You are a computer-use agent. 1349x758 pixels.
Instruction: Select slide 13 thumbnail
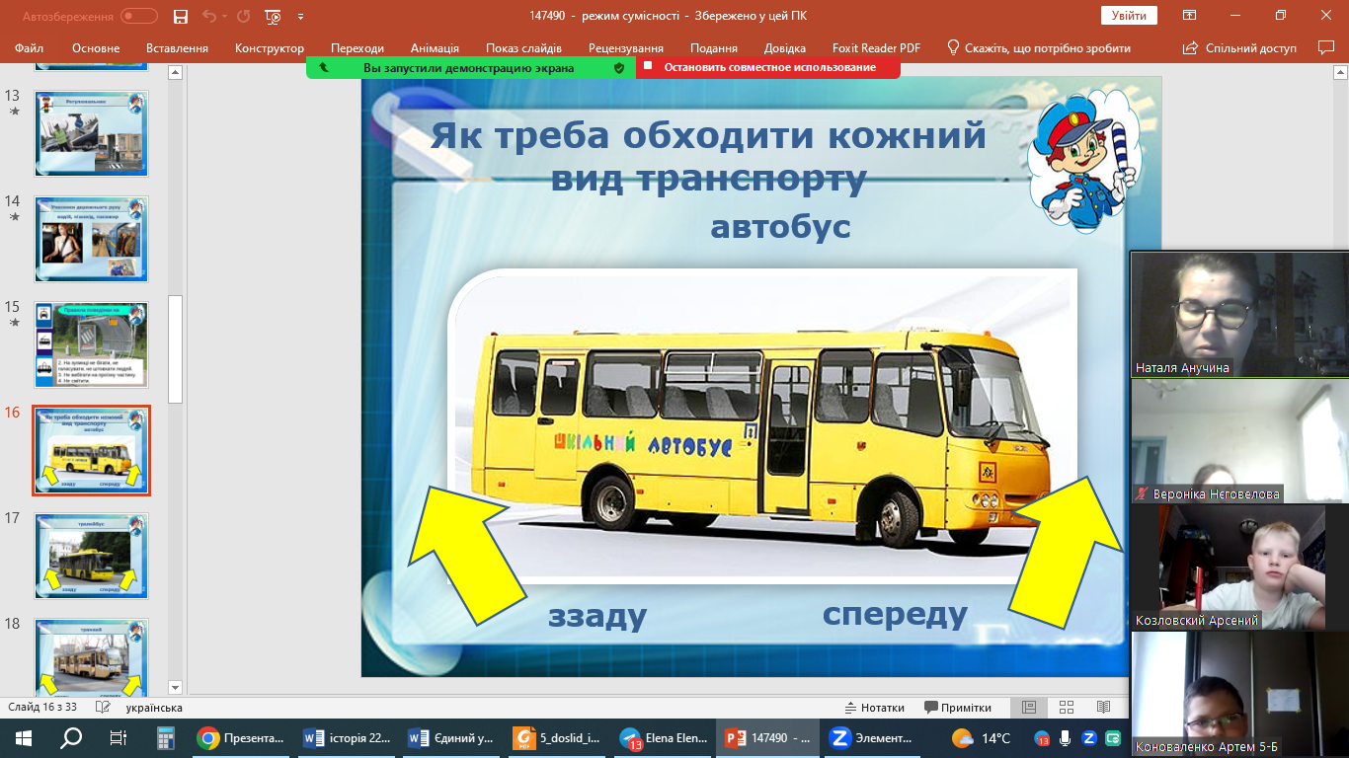[91, 133]
